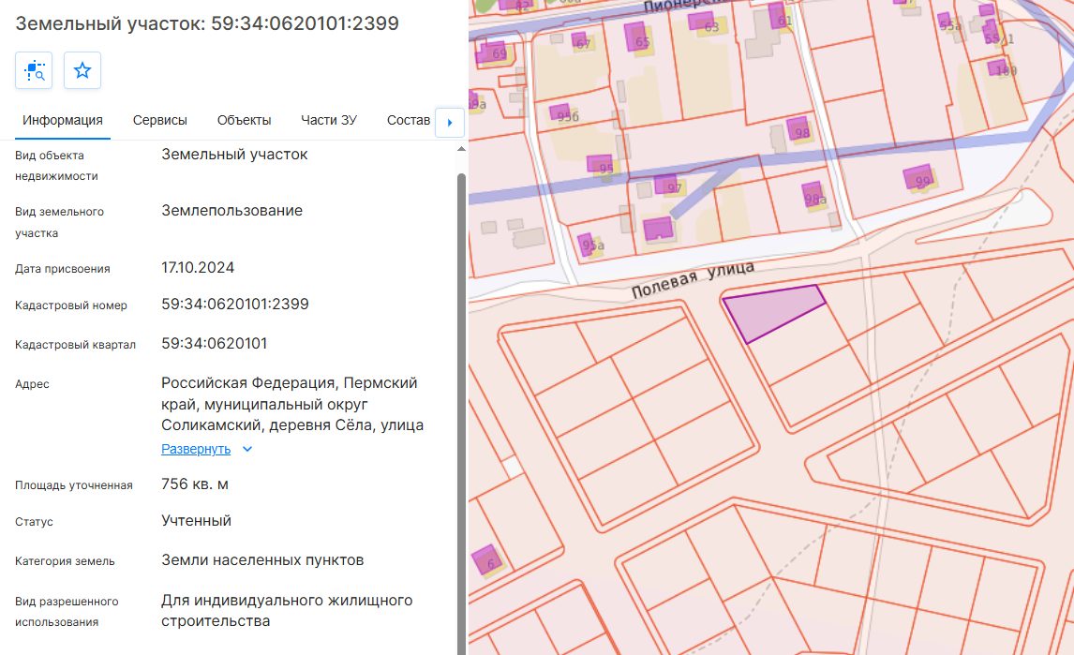
Task: Click cadastral number value 59:34:0620101:2399
Action: click(235, 305)
